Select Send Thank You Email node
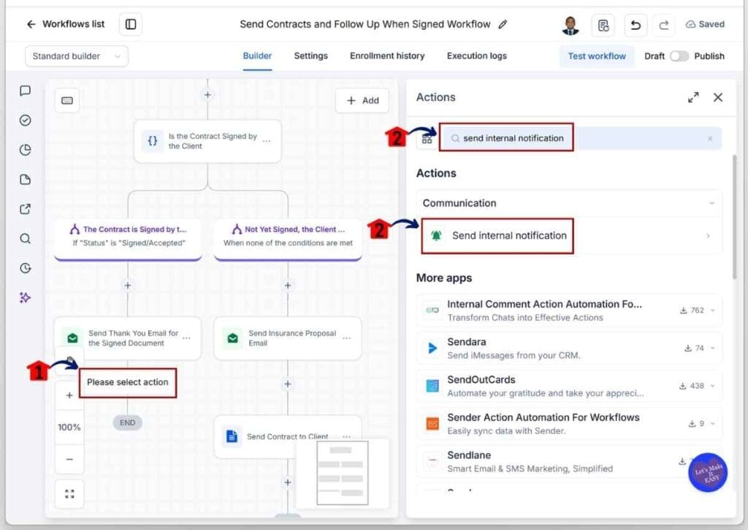The width and height of the screenshot is (748, 530). (x=128, y=338)
